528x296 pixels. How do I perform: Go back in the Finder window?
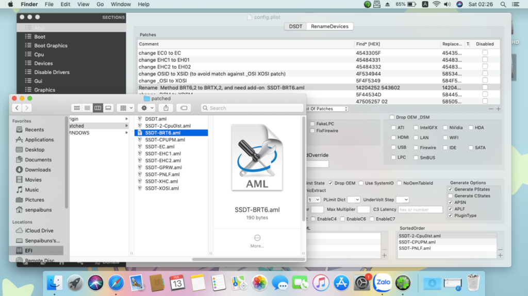[17, 108]
